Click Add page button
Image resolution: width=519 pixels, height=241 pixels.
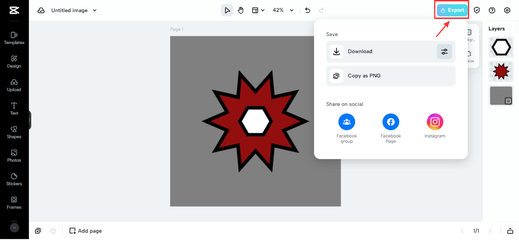click(x=86, y=231)
